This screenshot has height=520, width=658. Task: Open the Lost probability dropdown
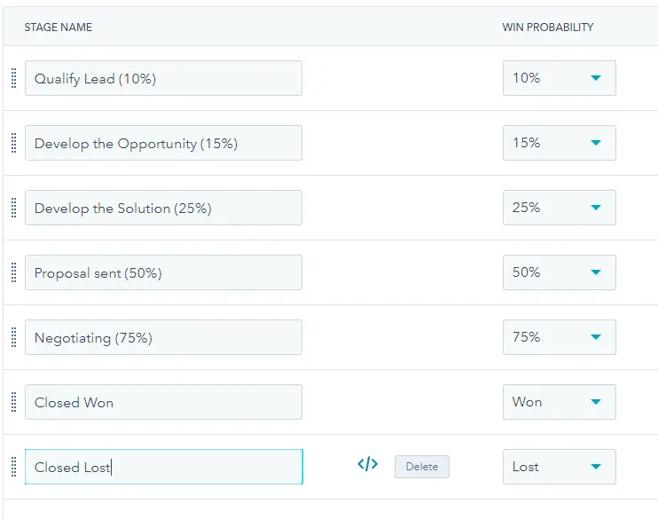(559, 467)
